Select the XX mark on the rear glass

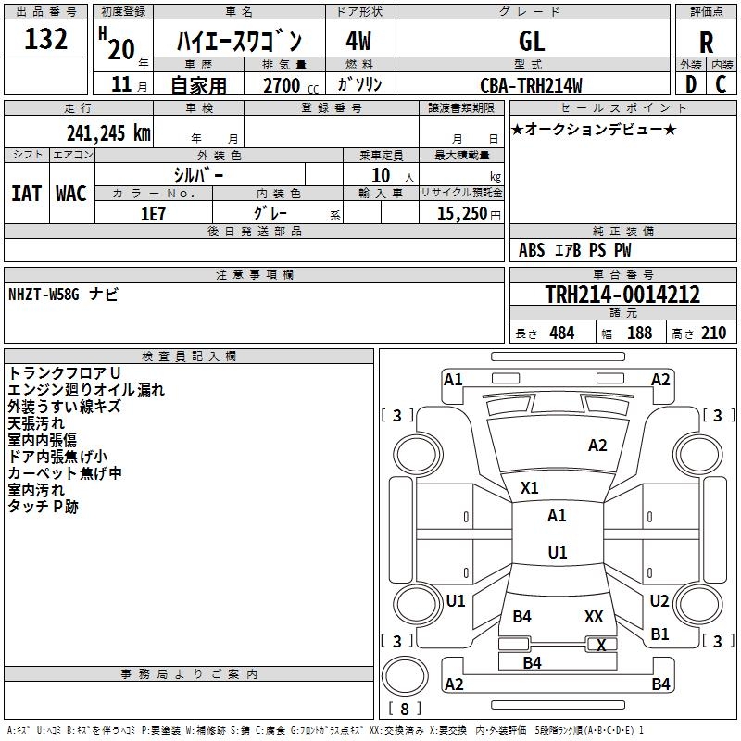pos(594,616)
